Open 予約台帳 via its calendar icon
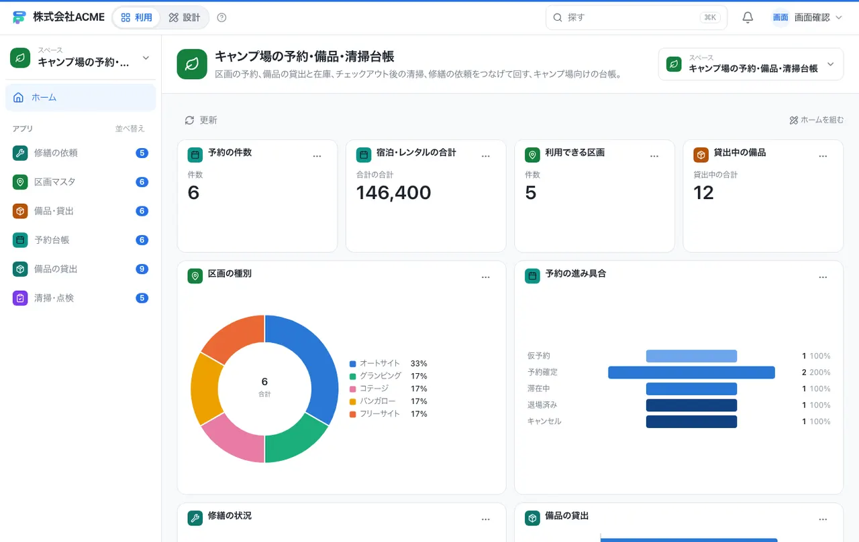Viewport: 859px width, 542px height. tap(20, 240)
